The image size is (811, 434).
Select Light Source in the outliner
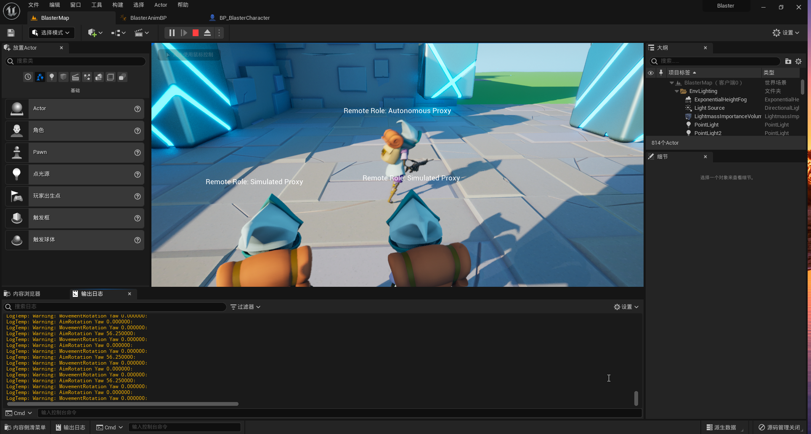tap(710, 108)
